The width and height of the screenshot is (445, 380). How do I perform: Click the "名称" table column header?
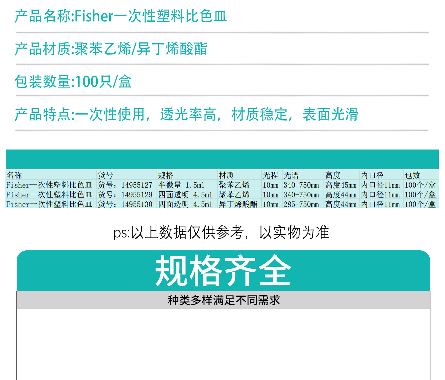pyautogui.click(x=14, y=175)
